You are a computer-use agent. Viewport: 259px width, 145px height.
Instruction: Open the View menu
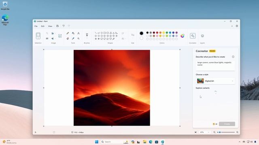50,26
